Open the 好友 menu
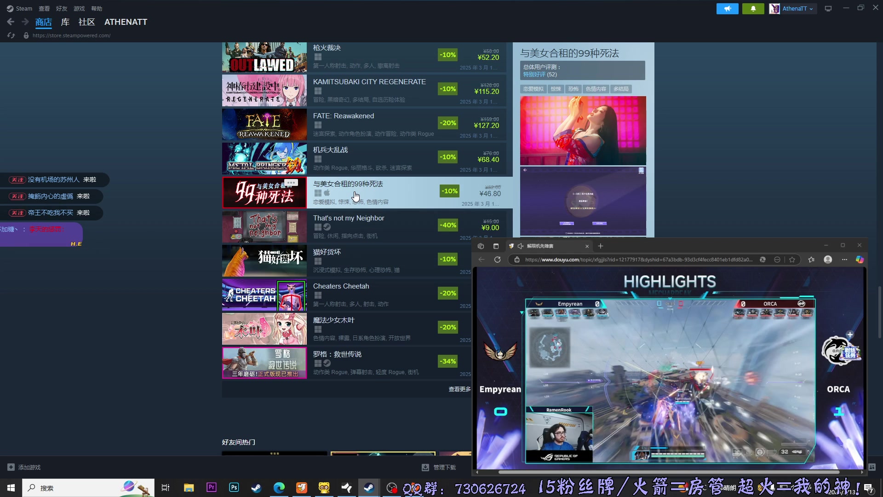The image size is (883, 497). 62,8
